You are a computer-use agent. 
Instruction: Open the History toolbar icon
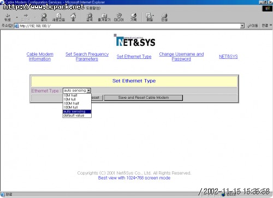click(134, 17)
